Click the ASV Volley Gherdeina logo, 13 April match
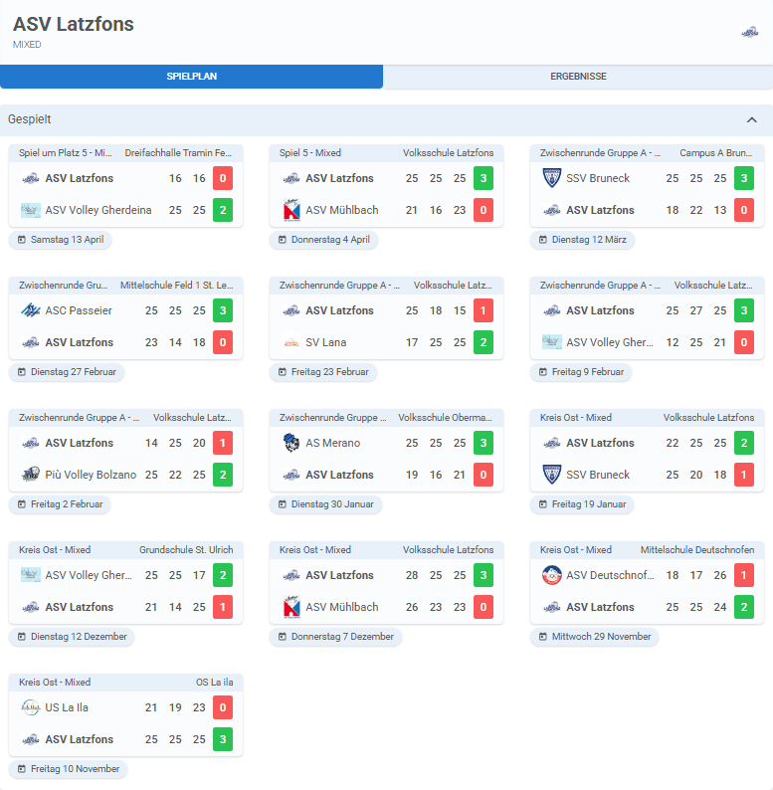773x790 pixels. tap(31, 210)
